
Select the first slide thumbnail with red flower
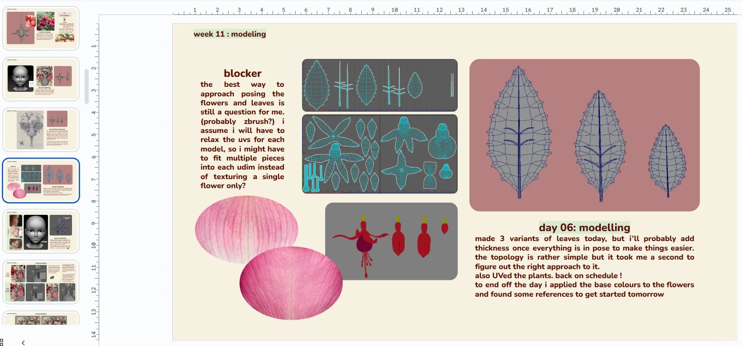(41, 28)
